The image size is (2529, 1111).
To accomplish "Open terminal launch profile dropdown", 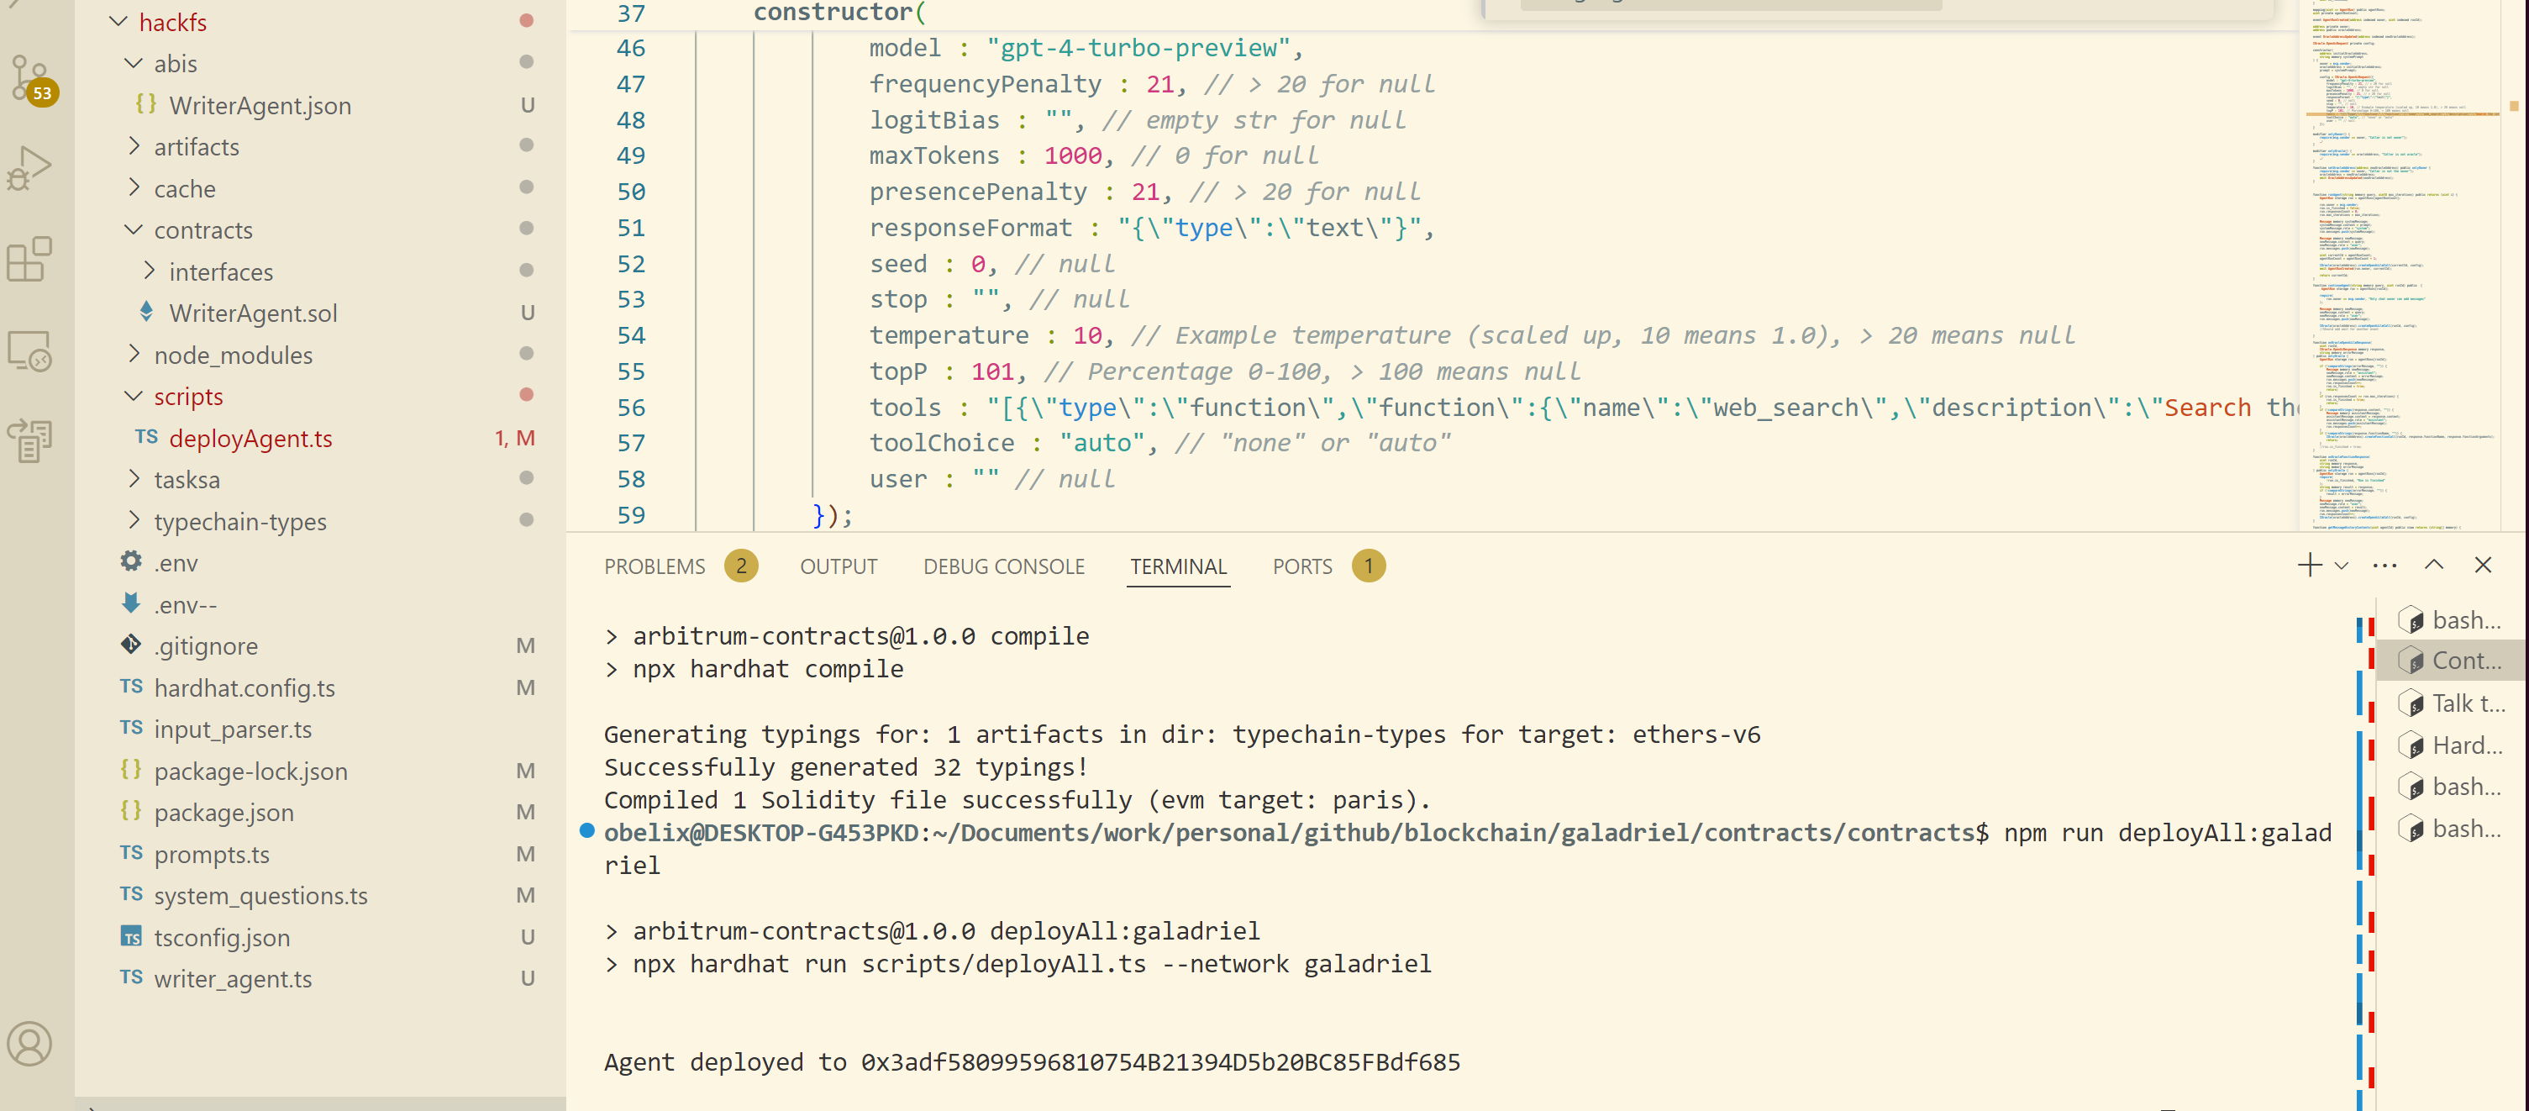I will click(x=2342, y=566).
